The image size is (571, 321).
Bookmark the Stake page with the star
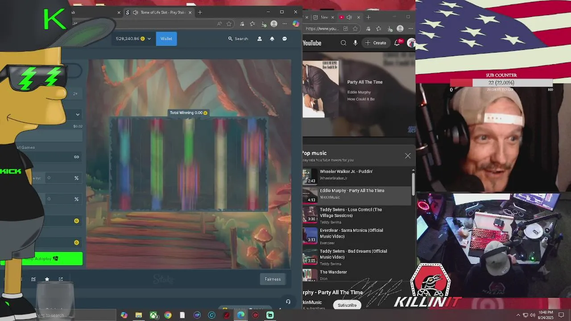(229, 24)
